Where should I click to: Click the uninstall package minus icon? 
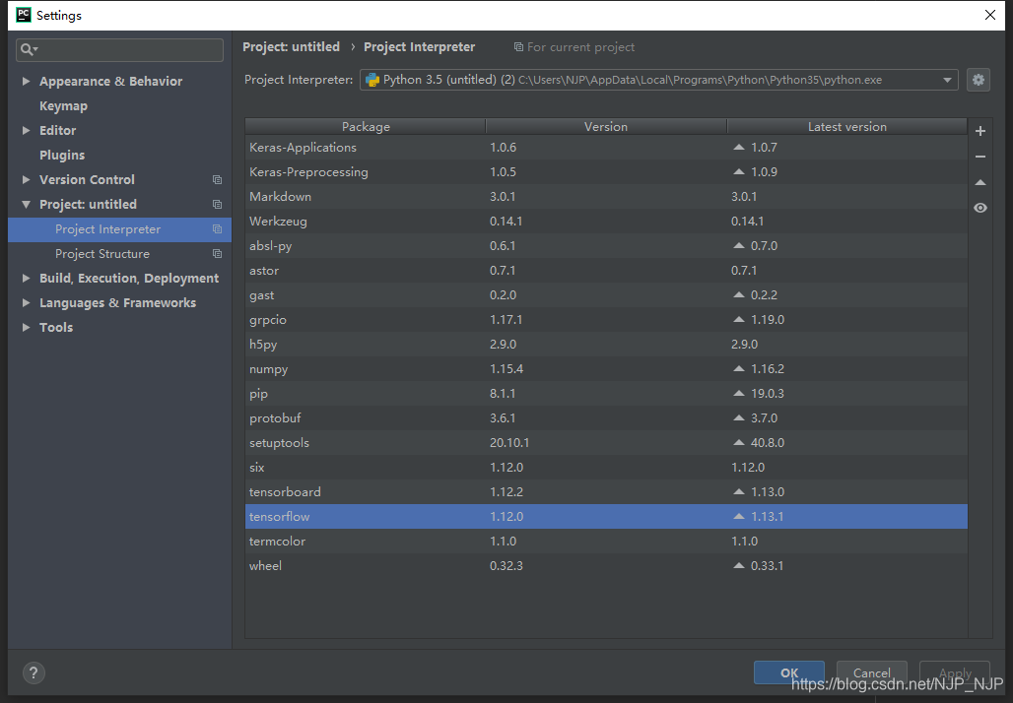point(980,157)
